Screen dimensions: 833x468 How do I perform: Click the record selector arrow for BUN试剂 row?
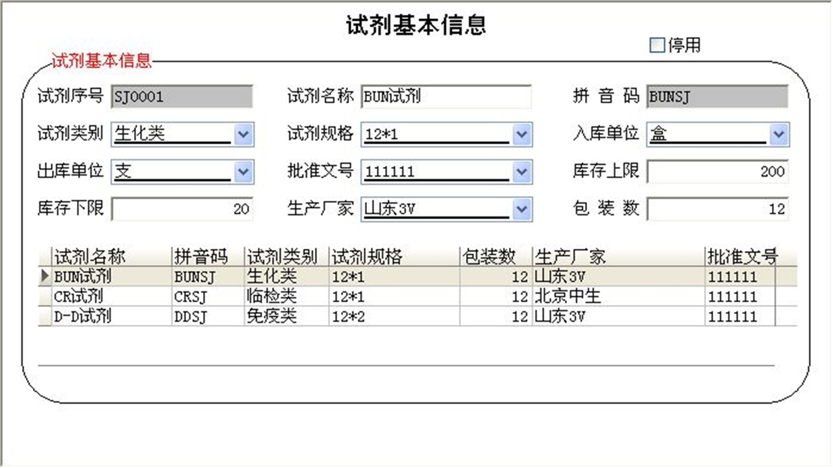click(x=44, y=276)
